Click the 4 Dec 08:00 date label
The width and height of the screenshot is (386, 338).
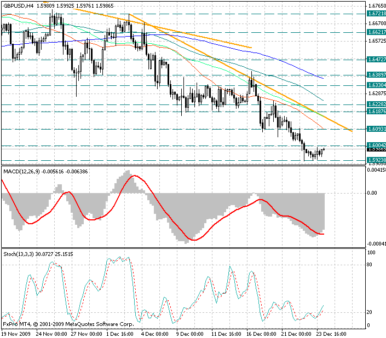pyautogui.click(x=155, y=334)
